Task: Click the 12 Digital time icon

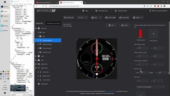Action: [39, 64]
